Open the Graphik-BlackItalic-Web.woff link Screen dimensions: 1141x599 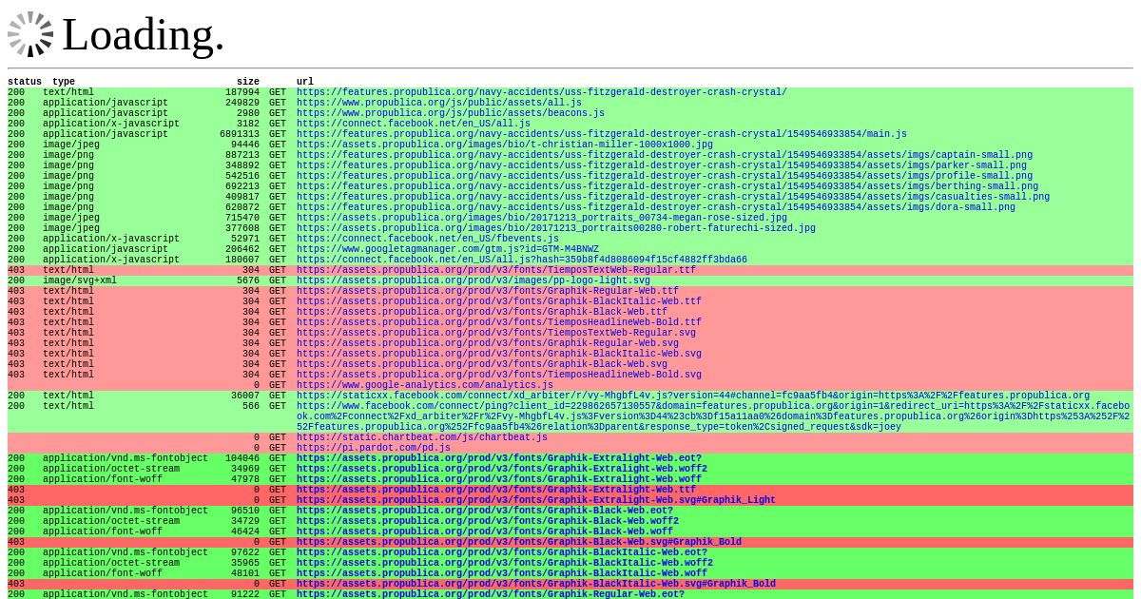(502, 573)
